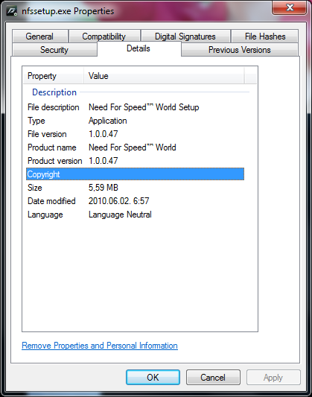Click the Apply button
The image size is (312, 397).
273,377
